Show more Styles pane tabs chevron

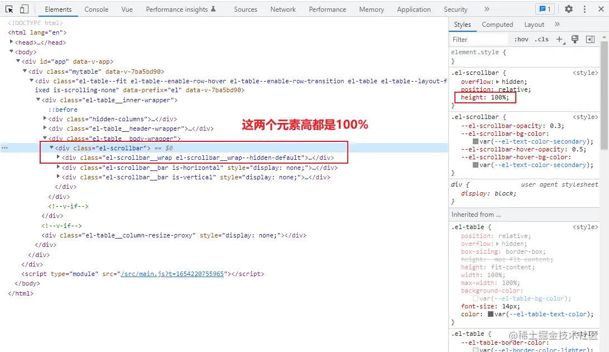pos(557,24)
